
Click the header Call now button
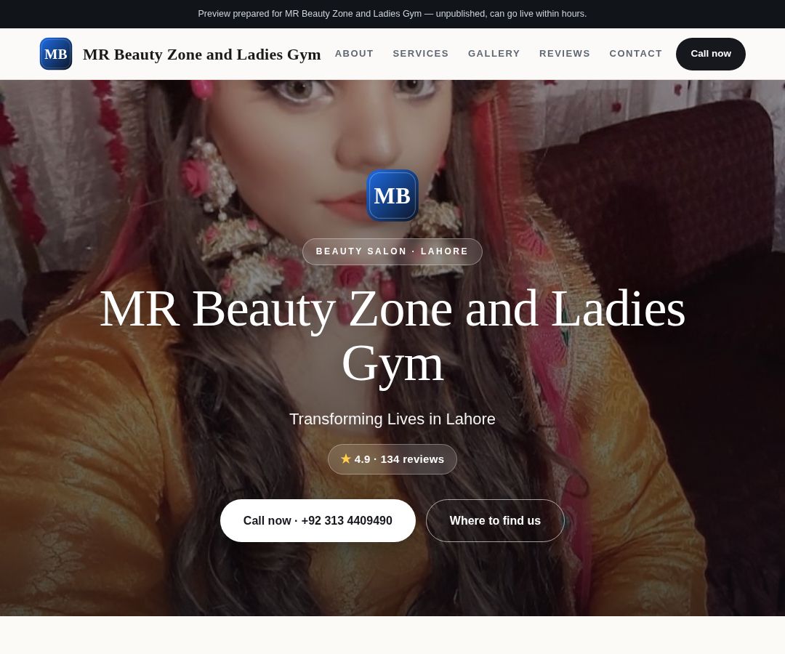710,54
